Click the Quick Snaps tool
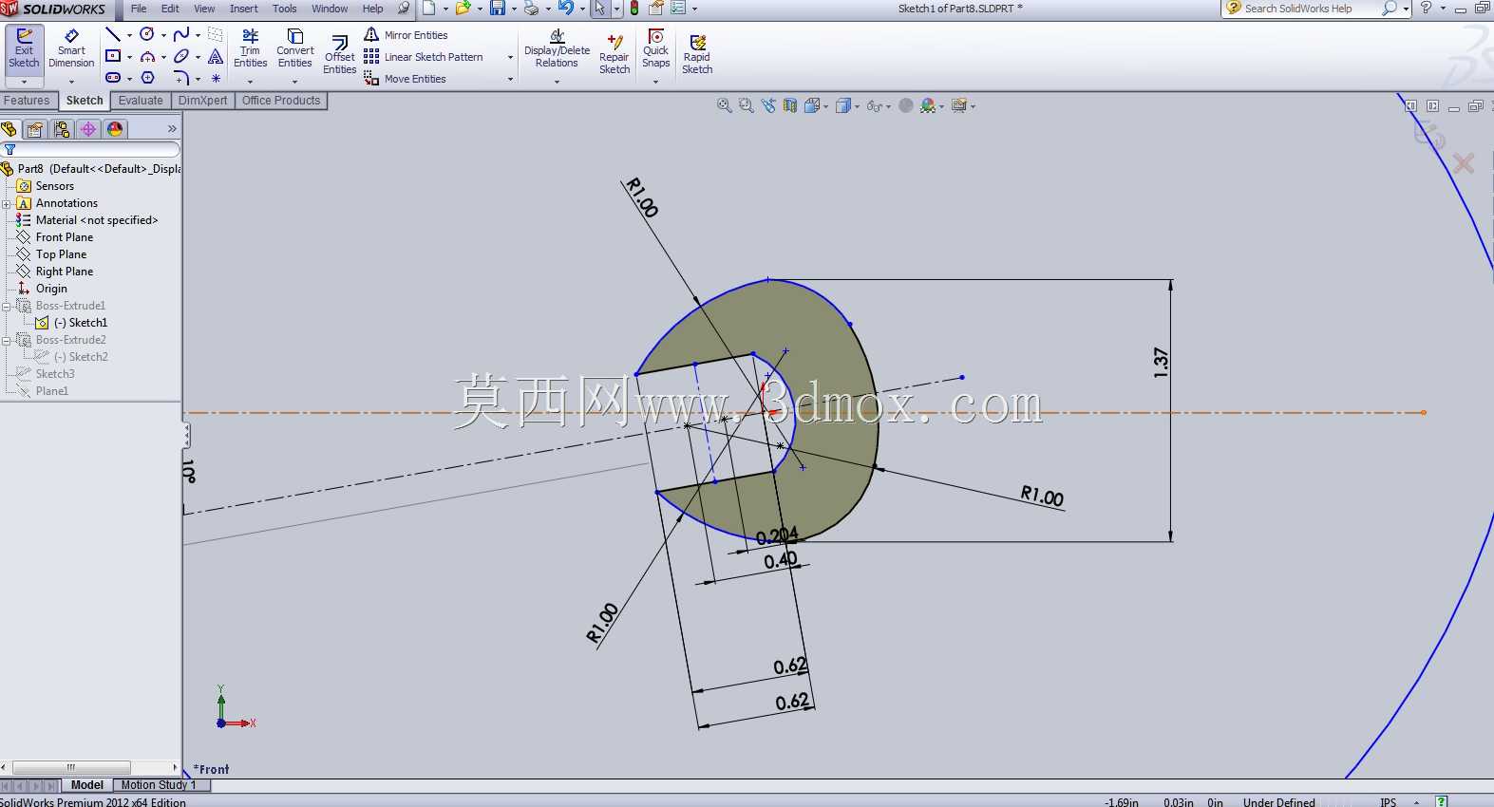The height and width of the screenshot is (807, 1494). click(655, 49)
